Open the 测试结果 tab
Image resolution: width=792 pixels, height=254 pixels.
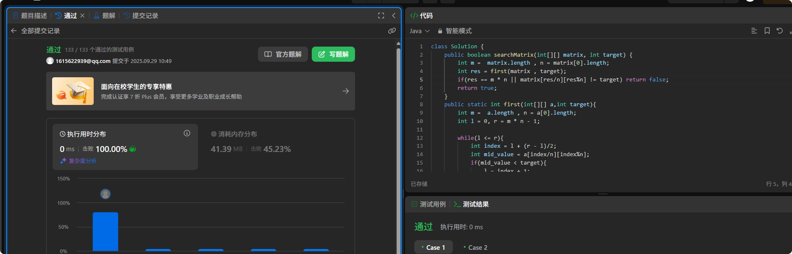click(x=471, y=204)
